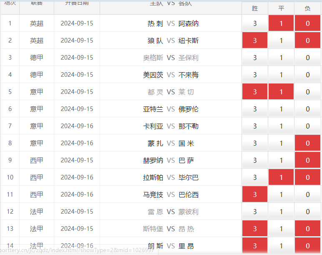Select 胜 (3) for 蒙扎 VS 国米
This screenshot has height=255, width=322.
[x=255, y=143]
